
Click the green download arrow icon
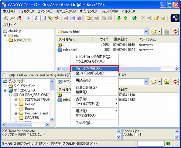pyautogui.click(x=119, y=18)
